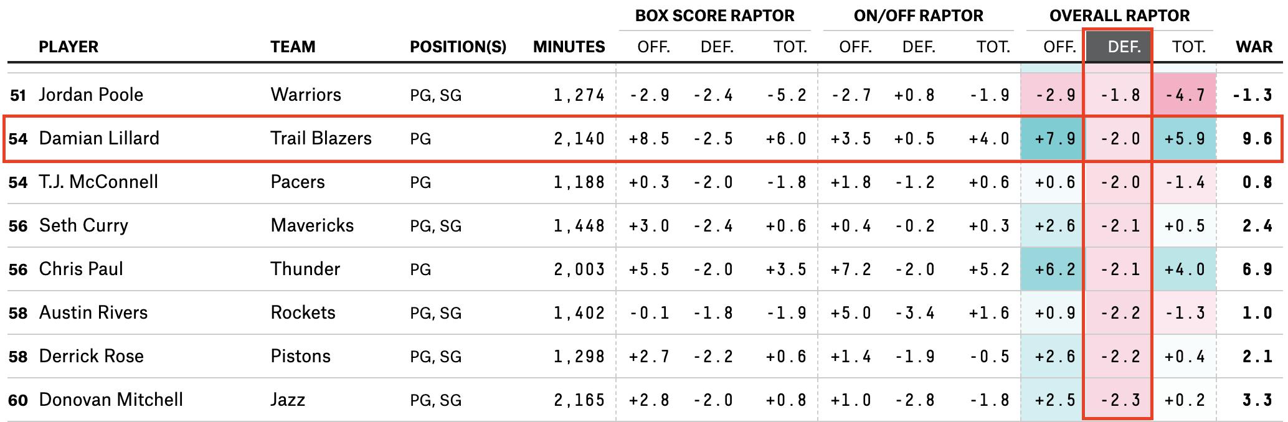Sort by the PLAYER column header
This screenshot has height=422, width=1288.
[x=69, y=47]
